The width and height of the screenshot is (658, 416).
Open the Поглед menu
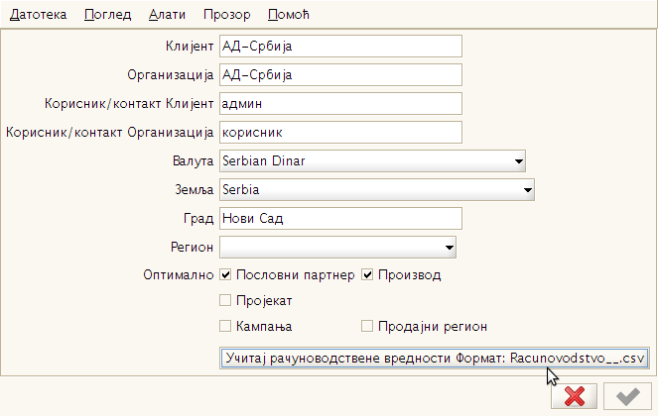point(107,16)
